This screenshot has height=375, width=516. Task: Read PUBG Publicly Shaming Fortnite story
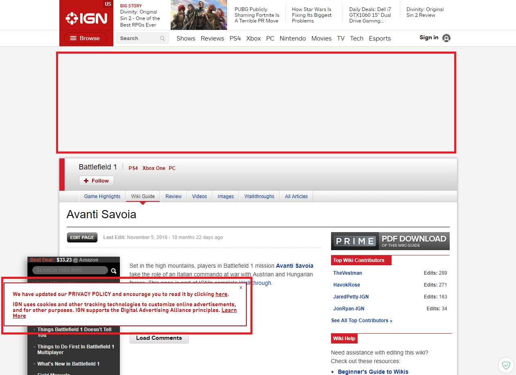(x=257, y=15)
